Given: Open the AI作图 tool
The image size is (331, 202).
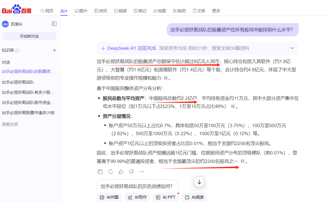Looking at the screenshot, I should (109, 197).
